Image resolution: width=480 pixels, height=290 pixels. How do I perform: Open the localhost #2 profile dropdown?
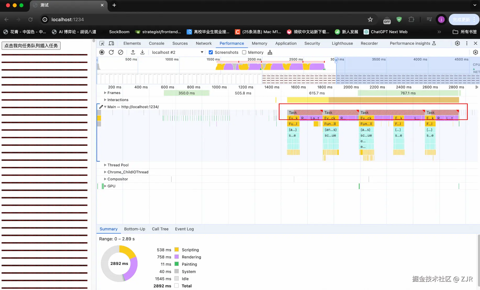[x=177, y=53]
